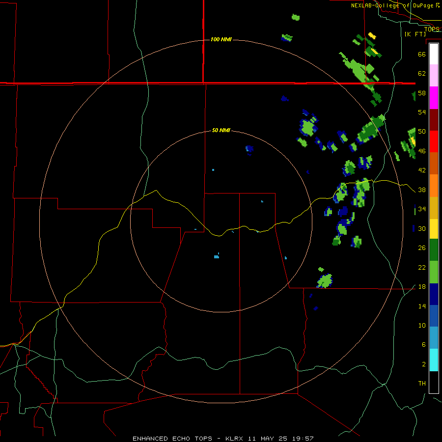Click the gold legend swatch near 38
Screen dimensions: 442x442
[434, 208]
